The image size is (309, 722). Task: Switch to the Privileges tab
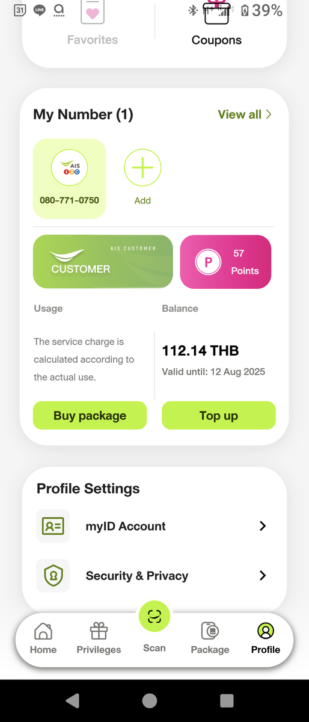[x=99, y=639]
